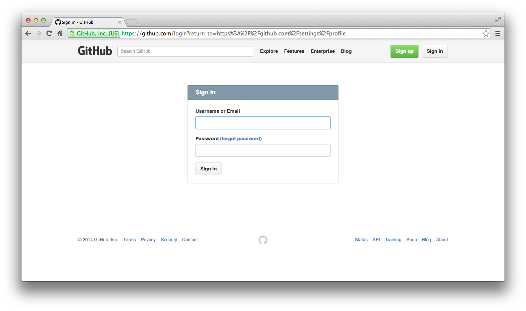
Task: Open Blog in the footer links
Action: click(x=426, y=240)
